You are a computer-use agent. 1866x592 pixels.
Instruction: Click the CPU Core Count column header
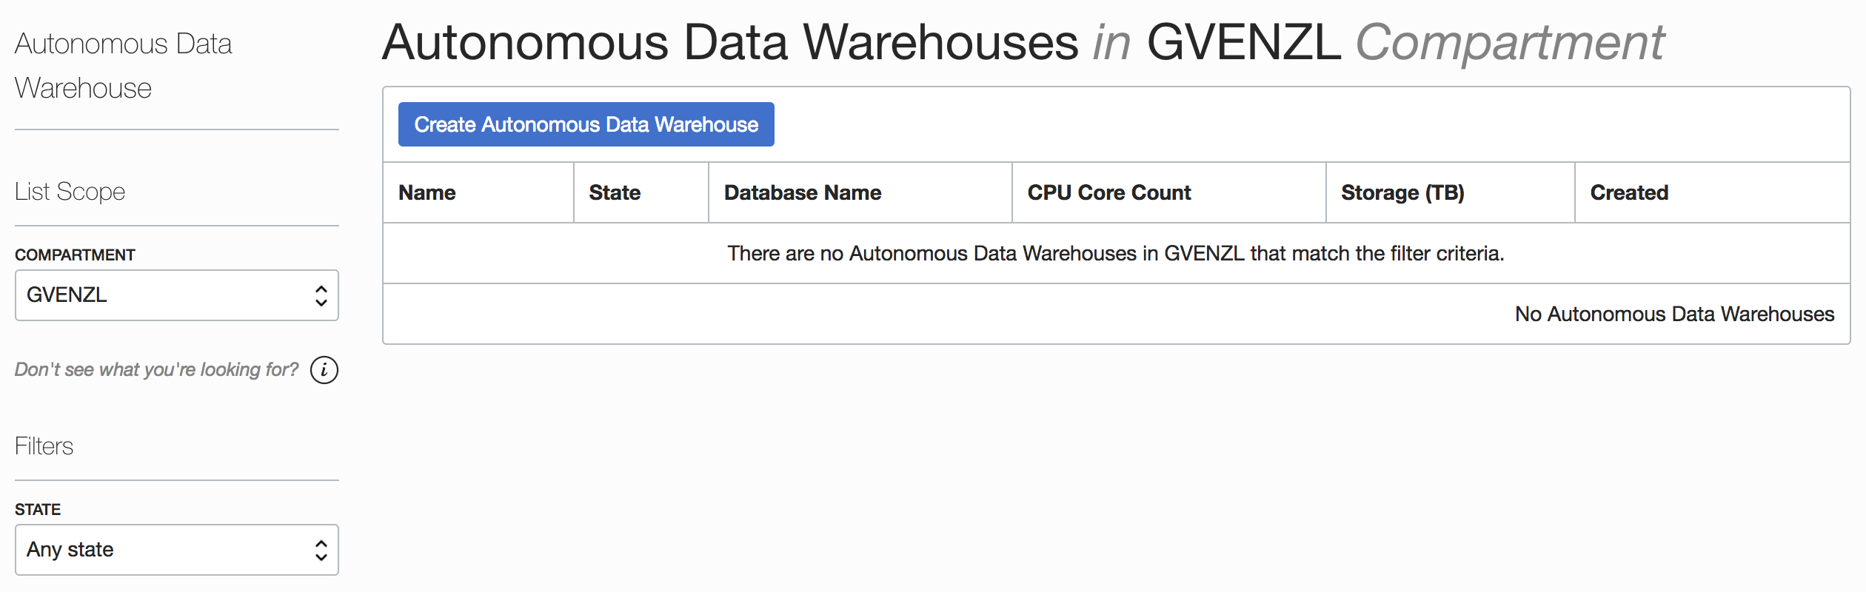pos(1108,193)
